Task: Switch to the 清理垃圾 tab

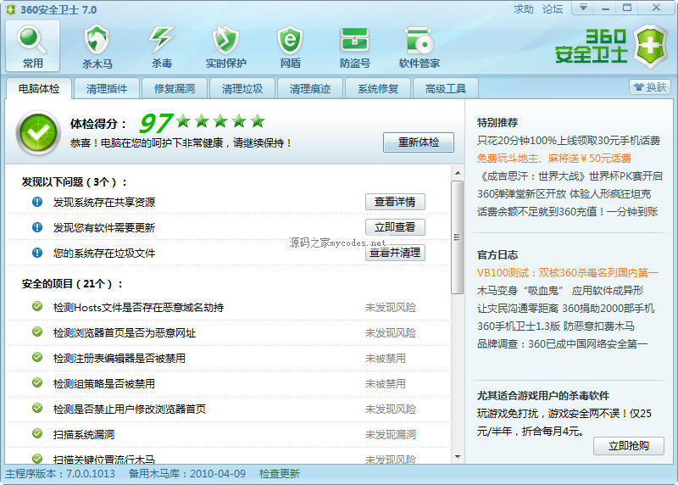Action: pyautogui.click(x=242, y=89)
